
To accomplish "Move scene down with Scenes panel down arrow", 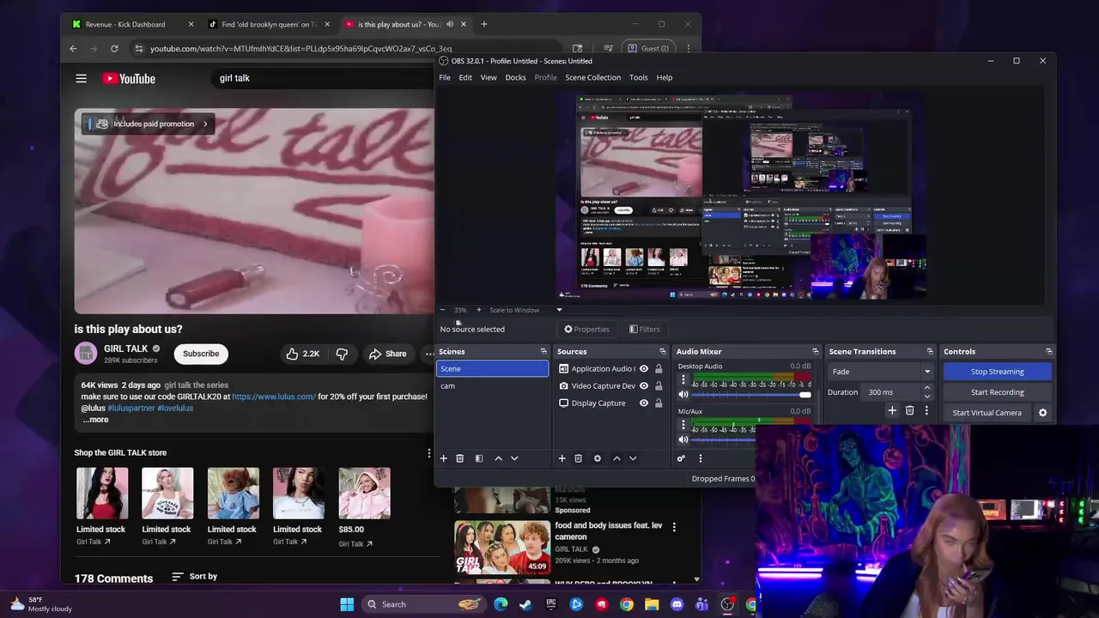I will 514,458.
